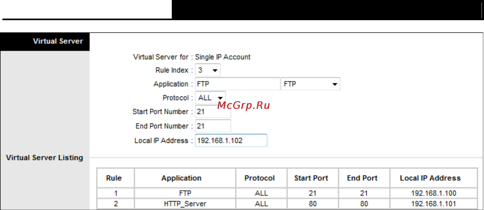Open the Protocol ALL dropdown
Image resolution: width=484 pixels, height=210 pixels.
click(210, 98)
